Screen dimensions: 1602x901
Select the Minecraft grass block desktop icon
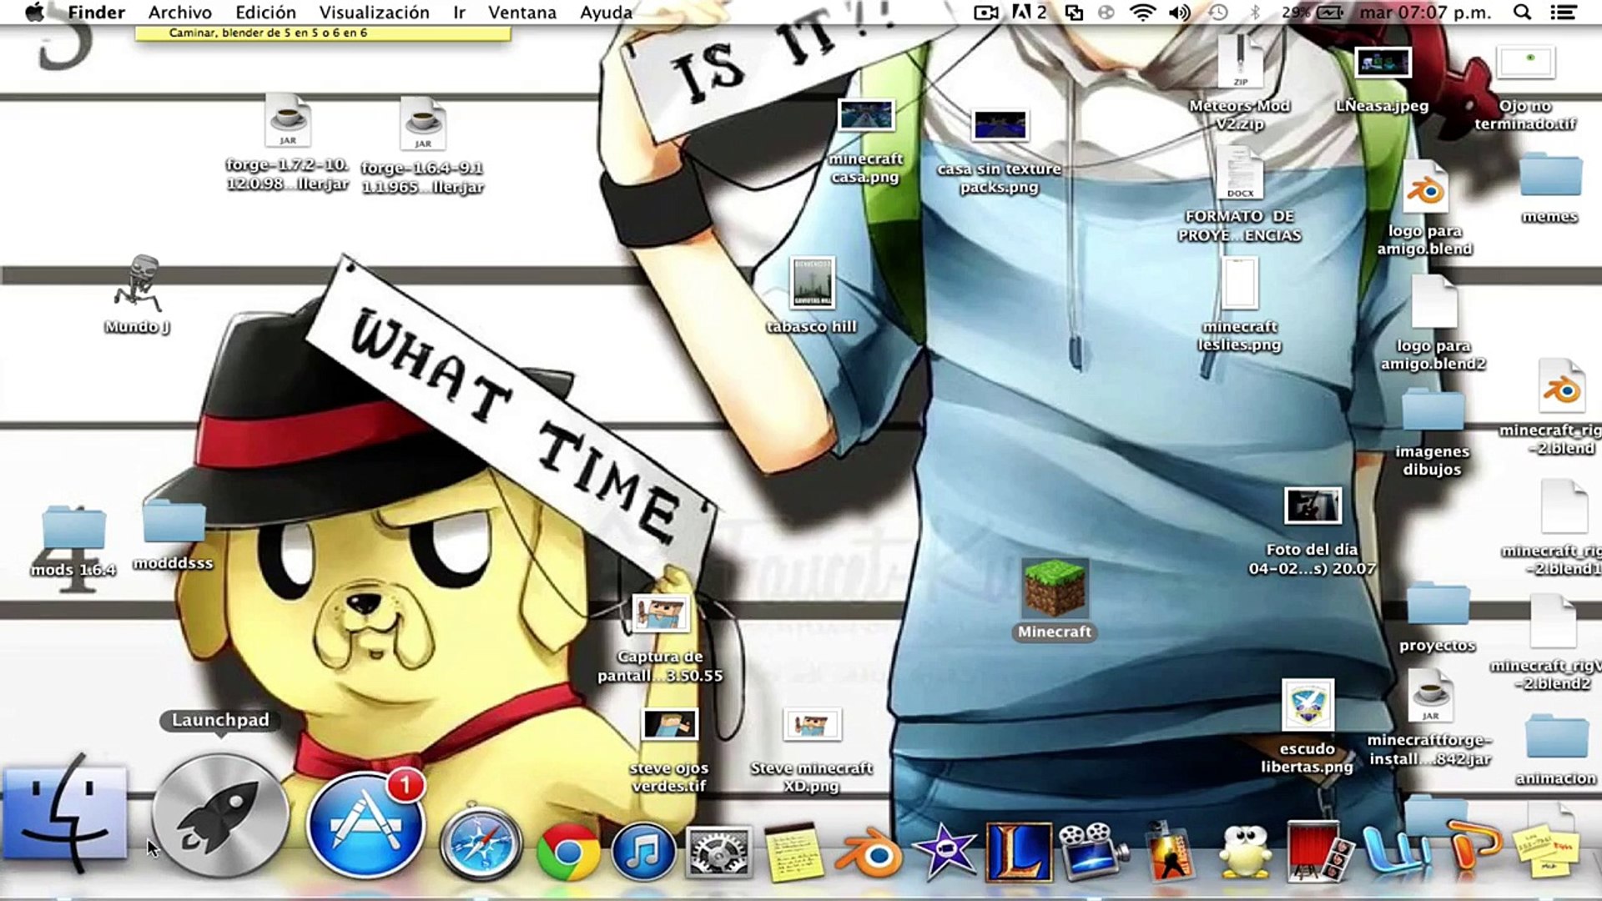1055,588
